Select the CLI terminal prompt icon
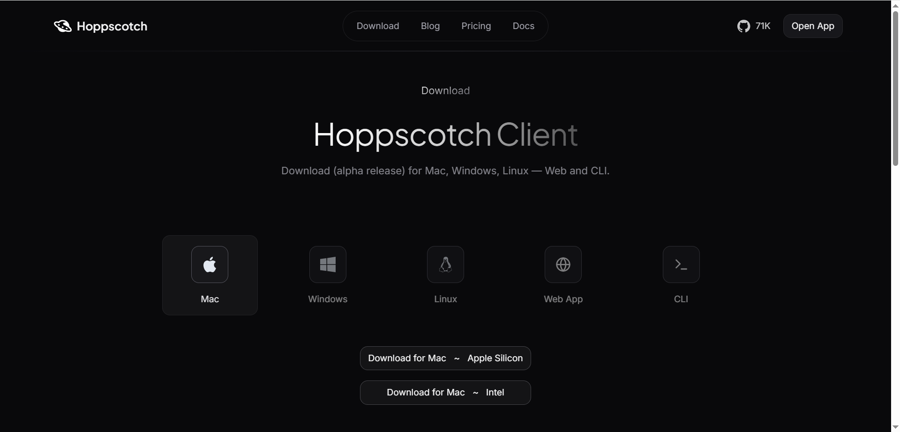 click(x=681, y=265)
